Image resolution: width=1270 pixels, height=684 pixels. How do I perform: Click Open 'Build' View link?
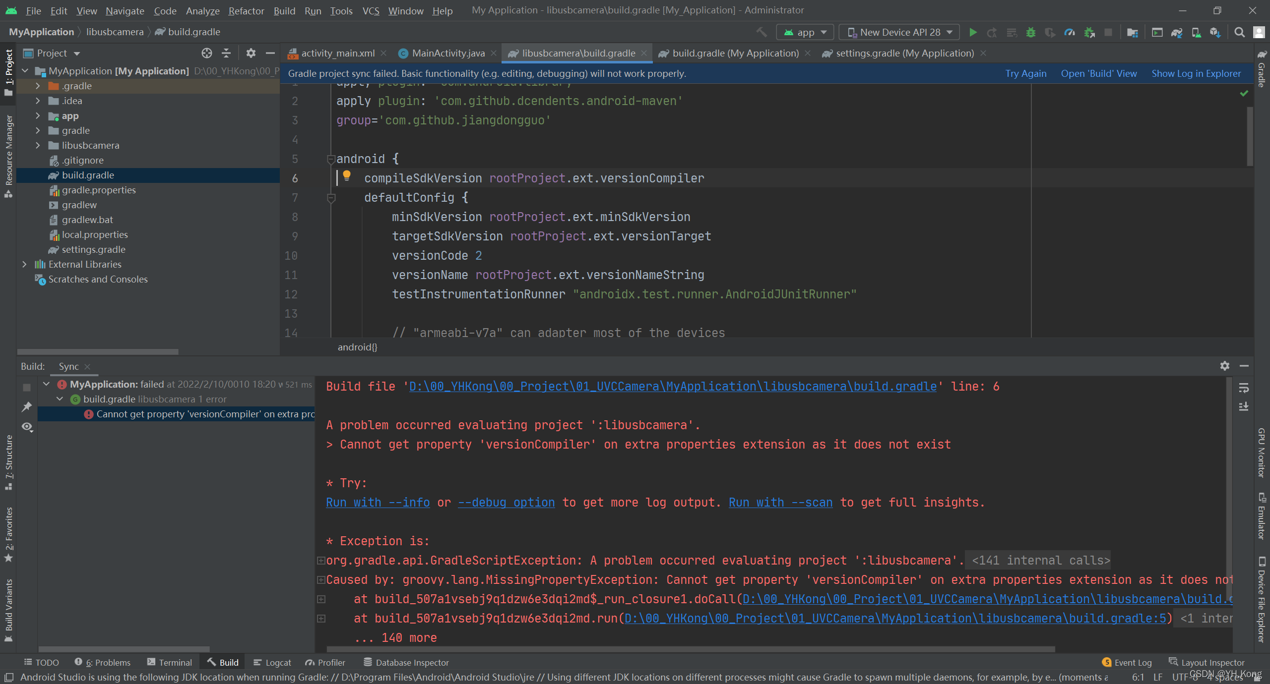1098,73
